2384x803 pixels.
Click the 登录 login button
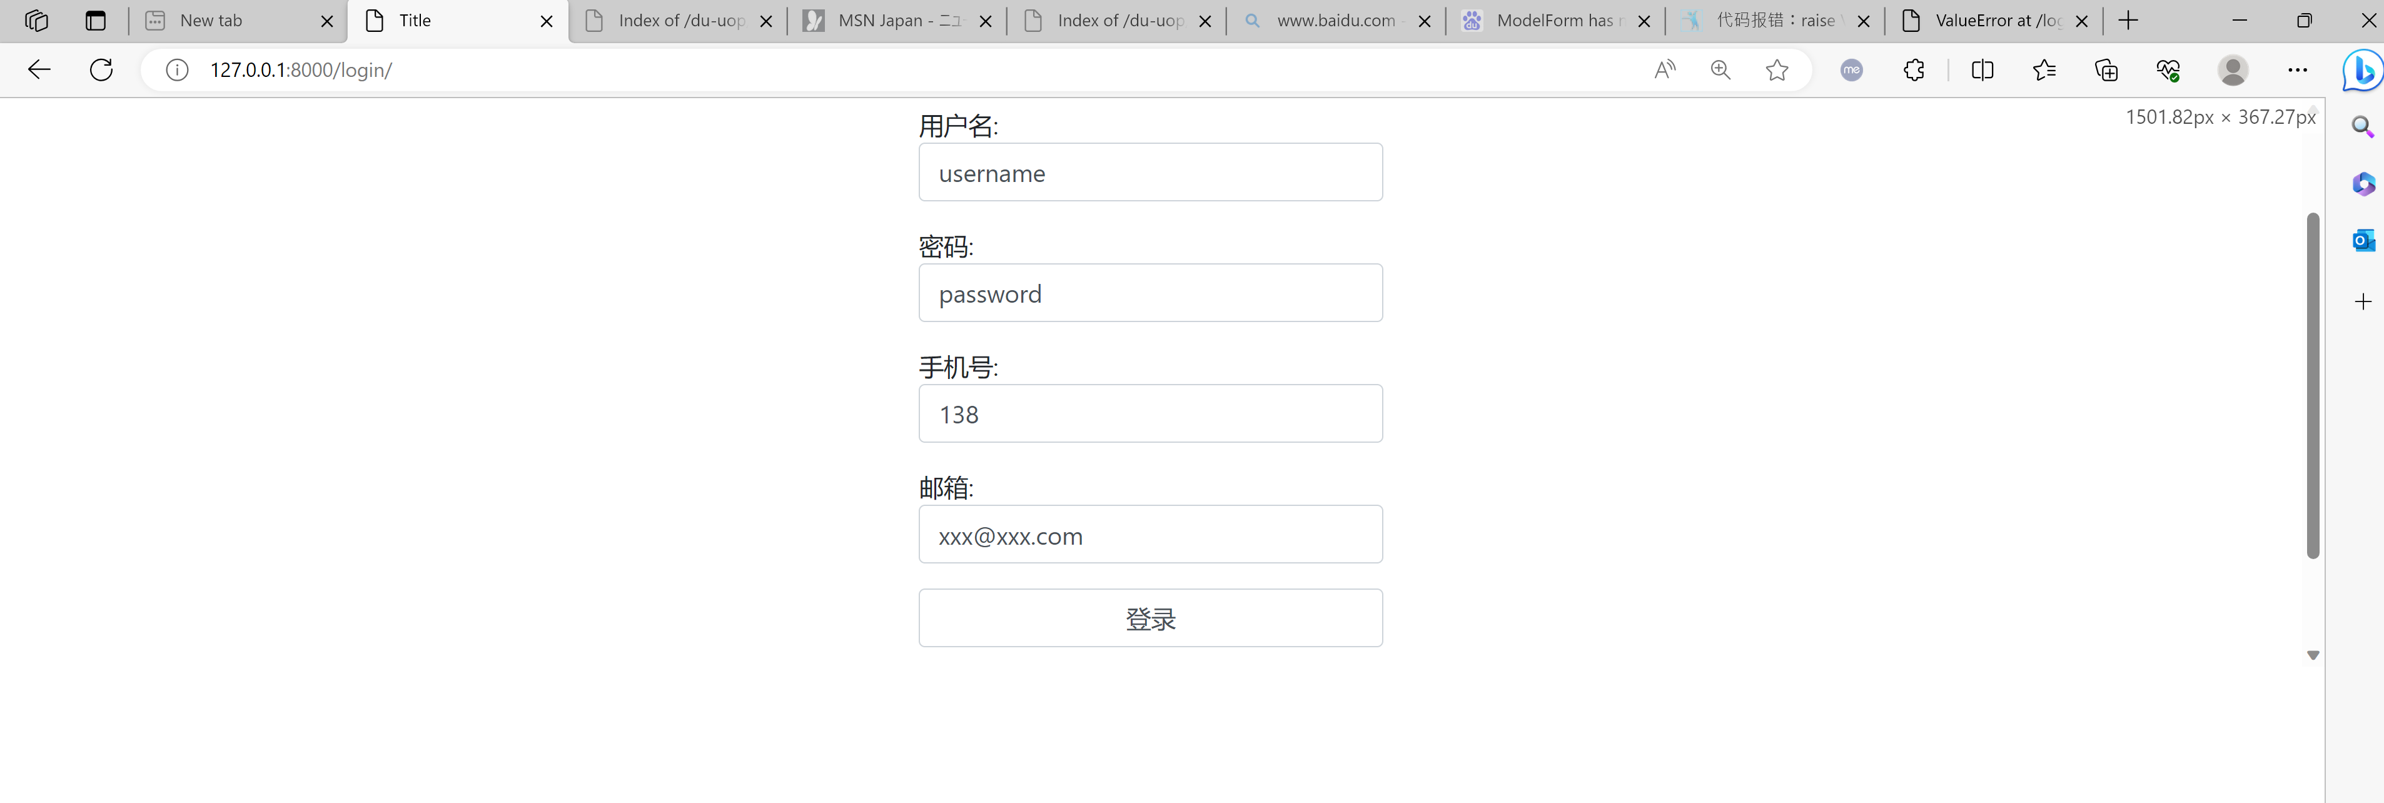tap(1150, 618)
